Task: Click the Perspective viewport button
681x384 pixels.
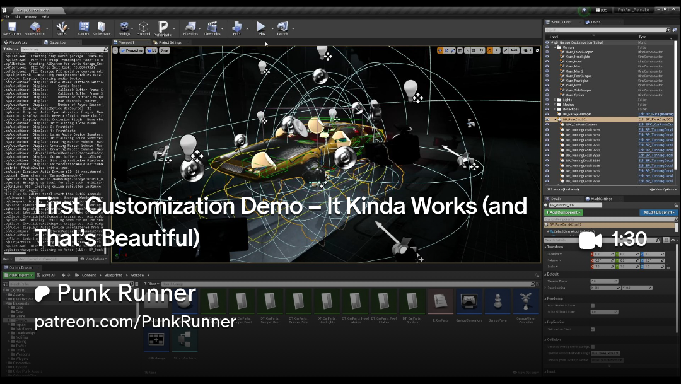Action: point(132,50)
